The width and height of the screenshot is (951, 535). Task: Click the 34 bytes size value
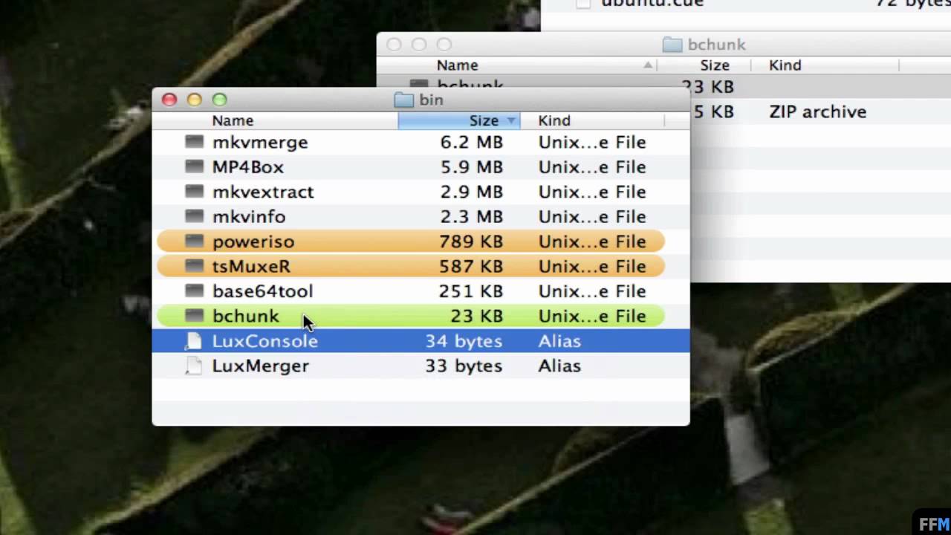click(x=464, y=341)
